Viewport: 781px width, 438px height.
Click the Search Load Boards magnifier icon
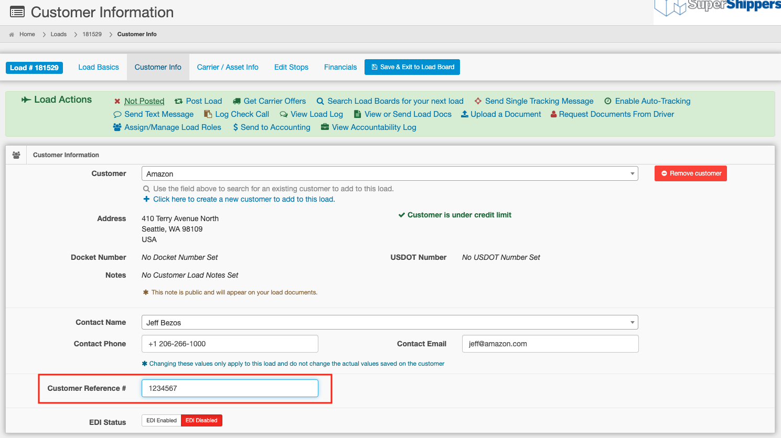point(320,101)
